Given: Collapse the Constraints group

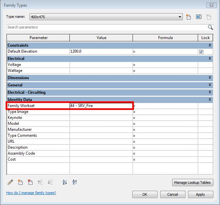Looking at the screenshot, I should coord(210,45).
